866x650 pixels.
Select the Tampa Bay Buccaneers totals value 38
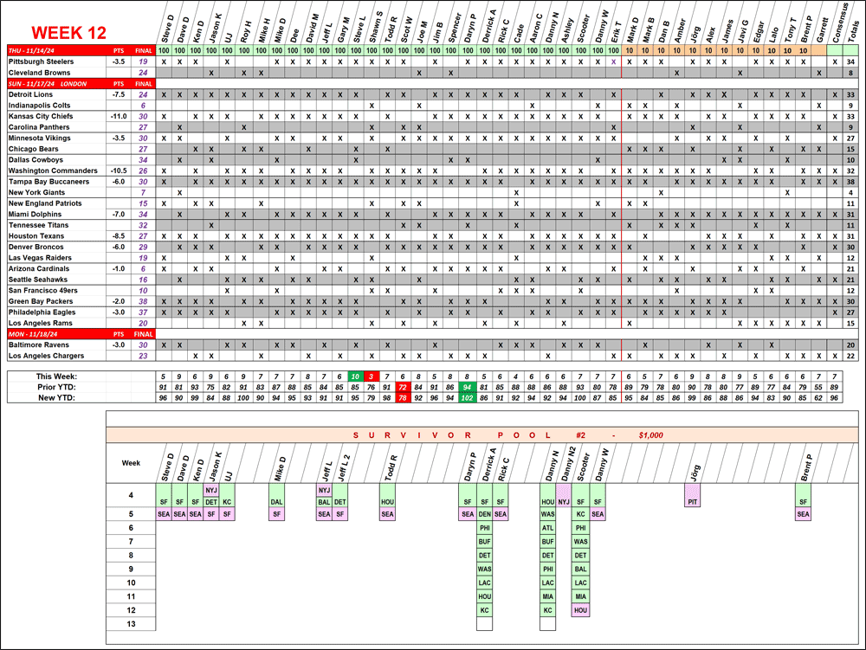pyautogui.click(x=851, y=182)
